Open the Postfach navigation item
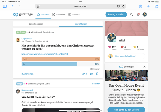 pos(74,14)
